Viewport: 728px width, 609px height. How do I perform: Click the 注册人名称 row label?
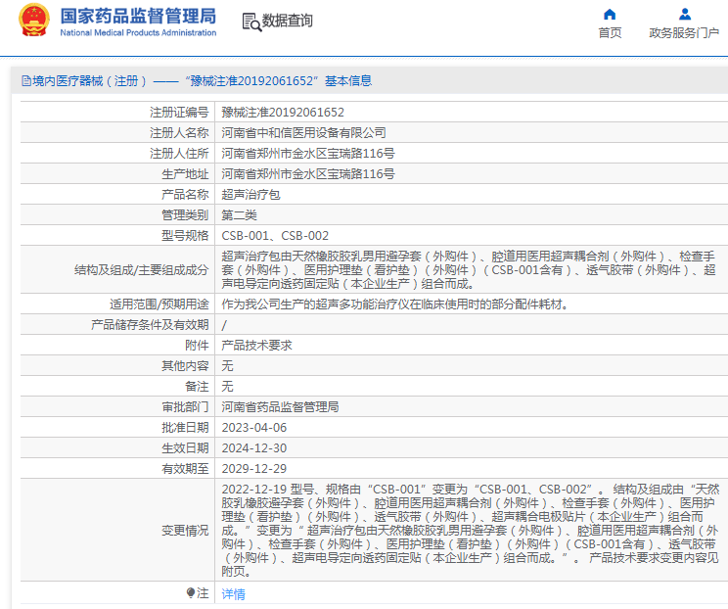pyautogui.click(x=179, y=133)
